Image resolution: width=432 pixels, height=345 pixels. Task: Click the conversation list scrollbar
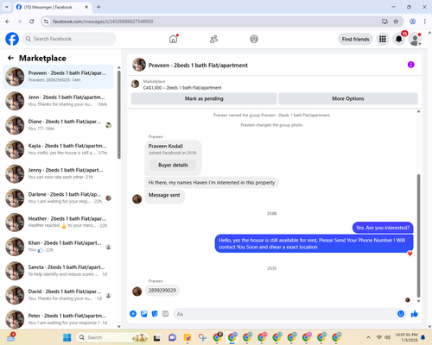(119, 115)
